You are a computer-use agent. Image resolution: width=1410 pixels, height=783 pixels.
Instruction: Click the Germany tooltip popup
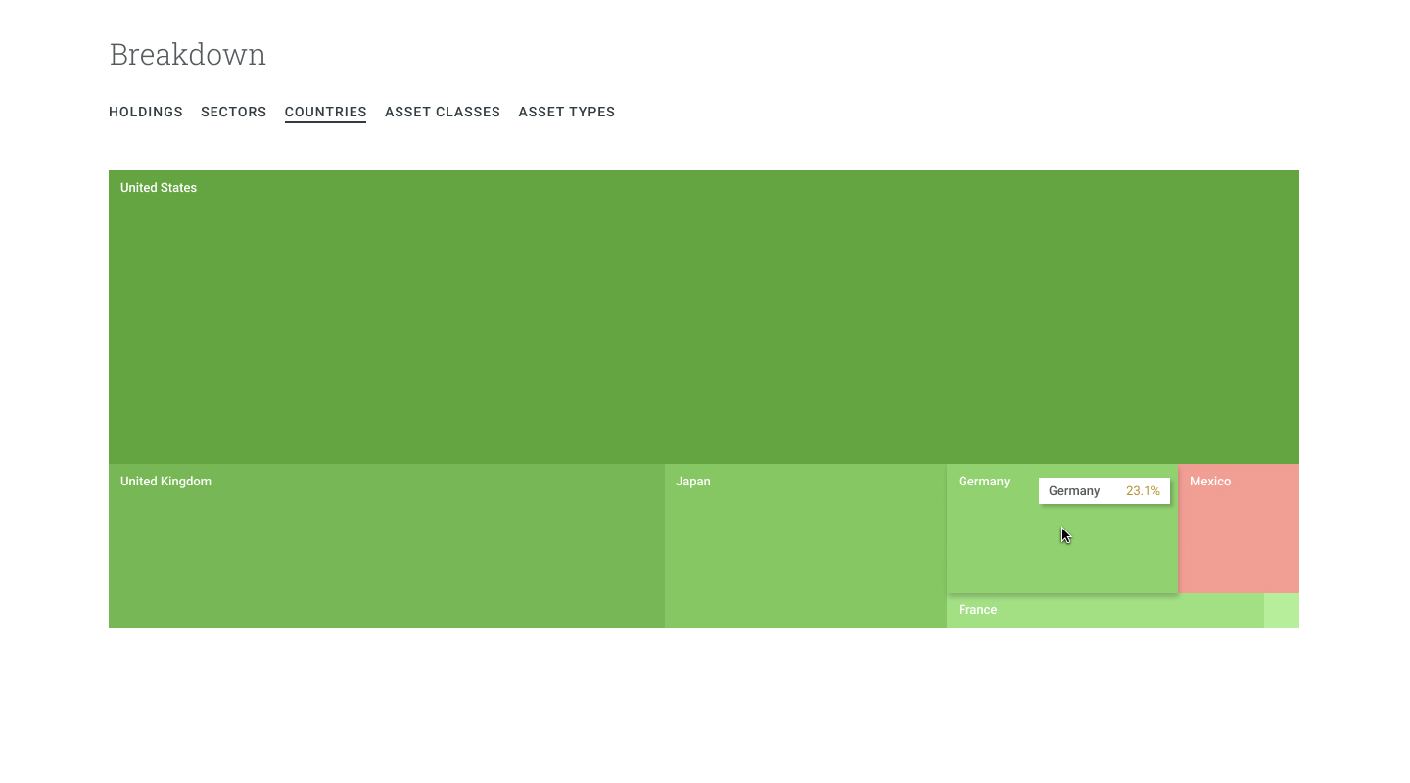(x=1104, y=491)
